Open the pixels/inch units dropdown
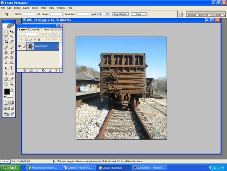Image resolution: width=227 pixels, height=171 pixels. [x=107, y=14]
